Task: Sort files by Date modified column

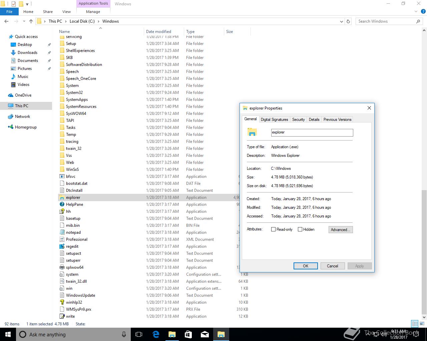Action: click(x=163, y=32)
